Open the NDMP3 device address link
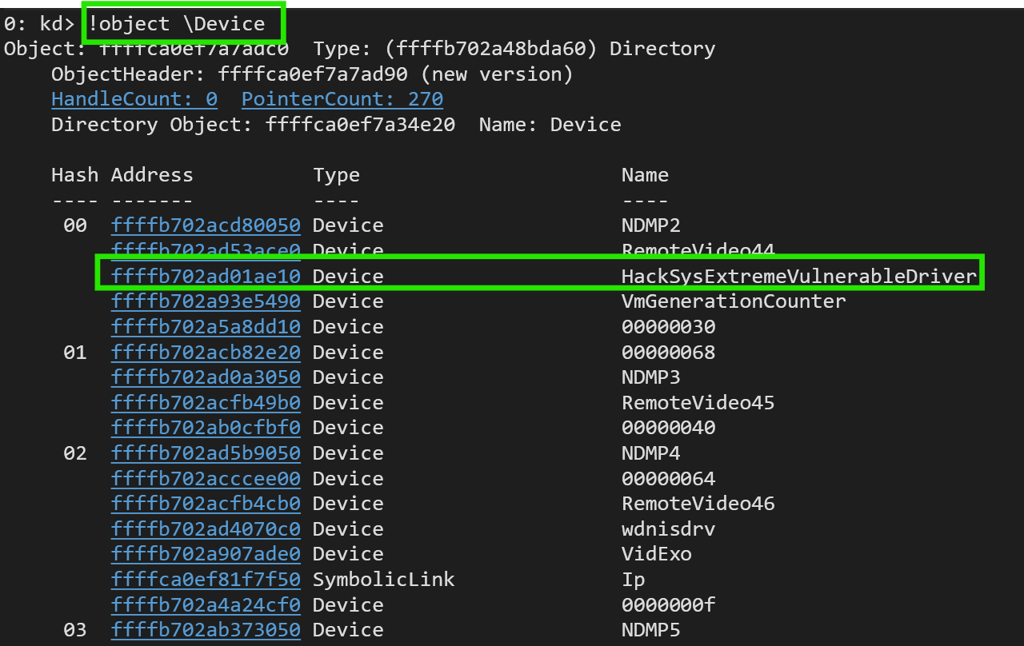 pos(206,377)
